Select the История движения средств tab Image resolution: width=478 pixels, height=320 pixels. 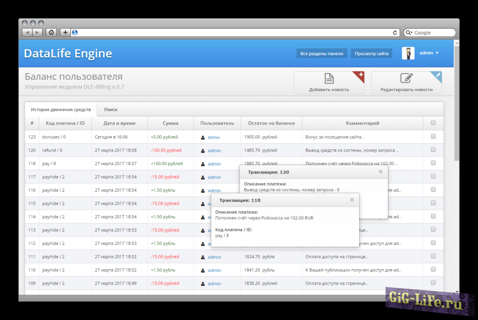(x=61, y=110)
